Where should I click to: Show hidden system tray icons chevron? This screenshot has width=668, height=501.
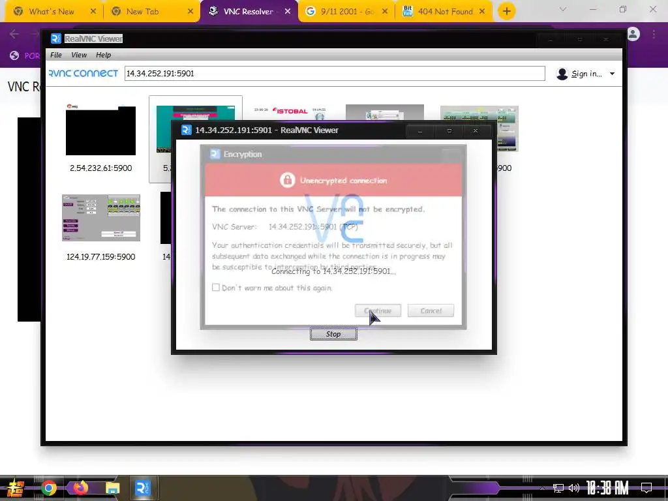[x=542, y=488]
